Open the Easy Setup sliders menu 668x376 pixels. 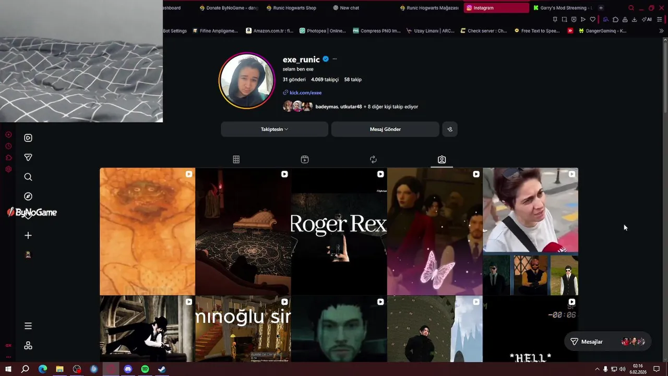pyautogui.click(x=659, y=19)
